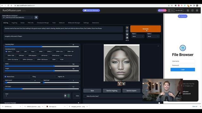The height and width of the screenshot is (113, 202).
Task: Expand the Dynamic Prompts section
Action: 42,103
